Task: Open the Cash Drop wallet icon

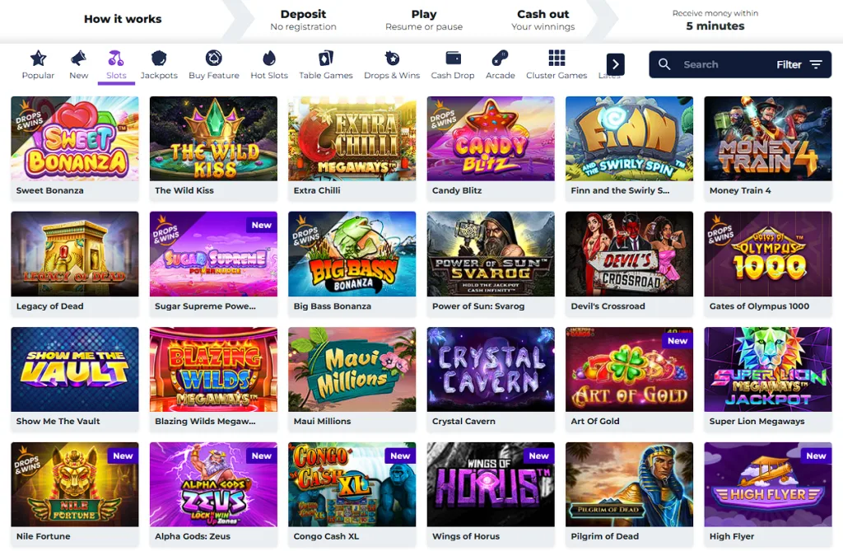Action: tap(453, 58)
